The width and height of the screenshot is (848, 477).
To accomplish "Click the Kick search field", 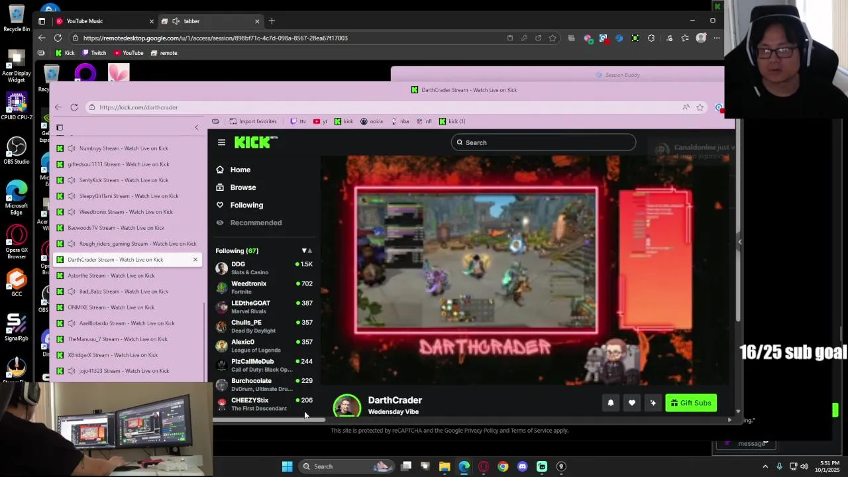I will point(543,142).
